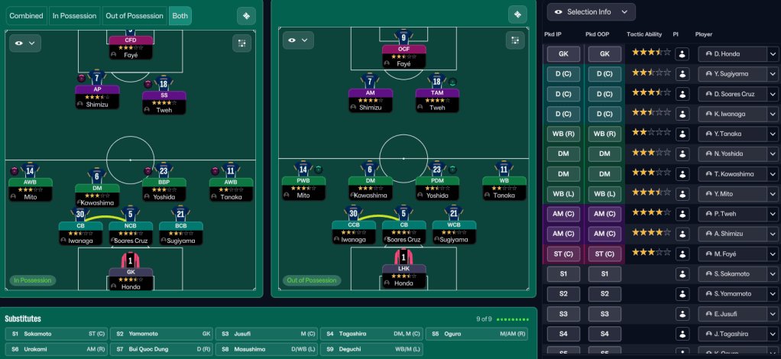Click the instruction badge beside Shimizu's number 7 shirt
This screenshot has width=781, height=359.
pyautogui.click(x=82, y=78)
